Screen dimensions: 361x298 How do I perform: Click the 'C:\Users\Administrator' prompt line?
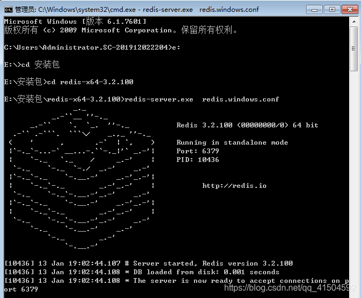point(92,48)
